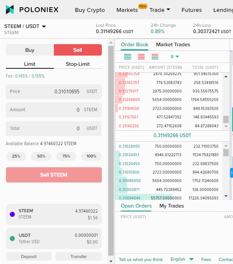Show bids-only order book view icon
The image size is (233, 264).
click(x=127, y=56)
